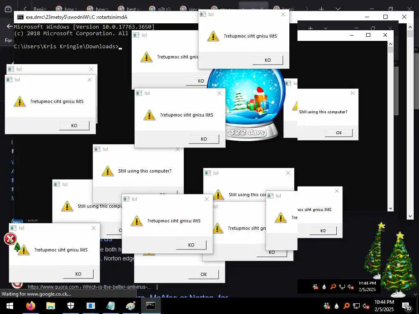Click the colorful tray icon left of water drop

point(327,306)
